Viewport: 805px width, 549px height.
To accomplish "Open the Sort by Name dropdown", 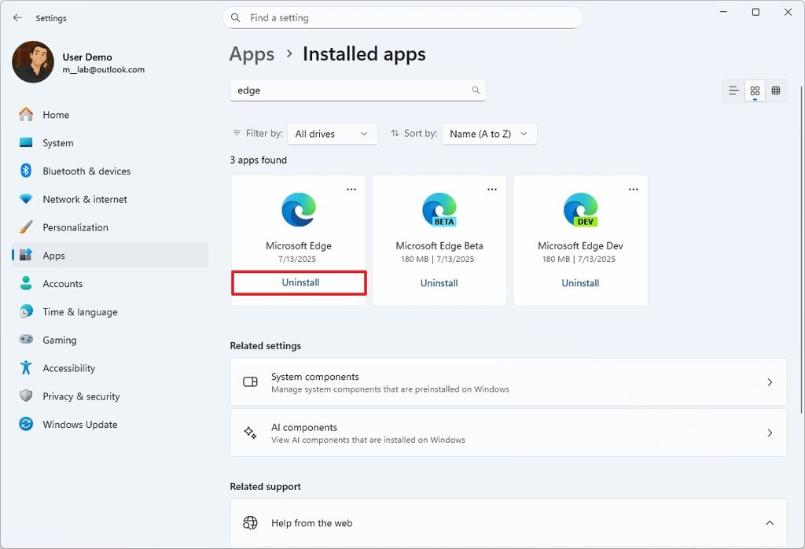I will tap(489, 134).
